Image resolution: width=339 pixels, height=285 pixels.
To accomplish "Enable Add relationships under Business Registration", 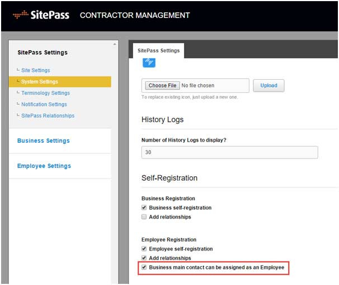I will 144,216.
